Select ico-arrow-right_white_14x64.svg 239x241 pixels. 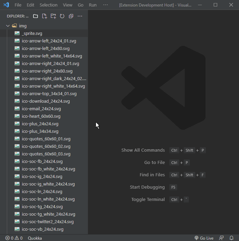point(44,86)
